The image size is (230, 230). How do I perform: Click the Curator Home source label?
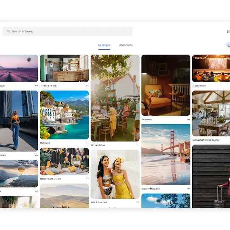point(199,86)
